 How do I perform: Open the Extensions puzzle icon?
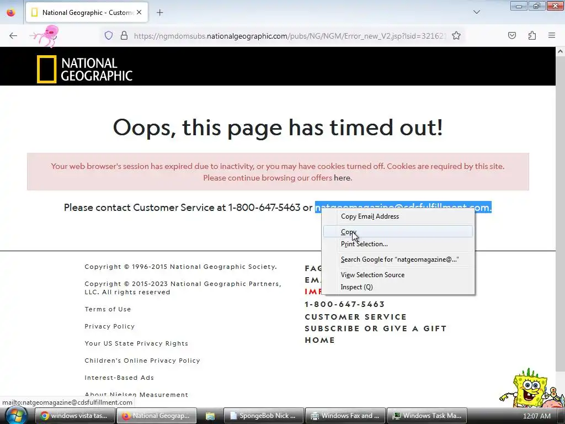532,35
